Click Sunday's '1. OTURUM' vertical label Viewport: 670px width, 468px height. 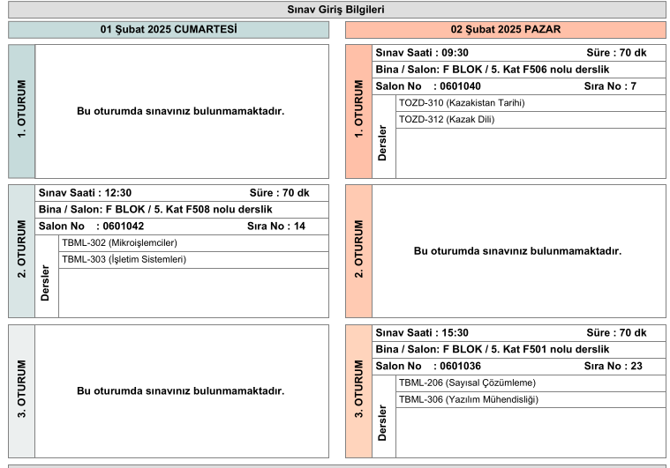pos(359,108)
